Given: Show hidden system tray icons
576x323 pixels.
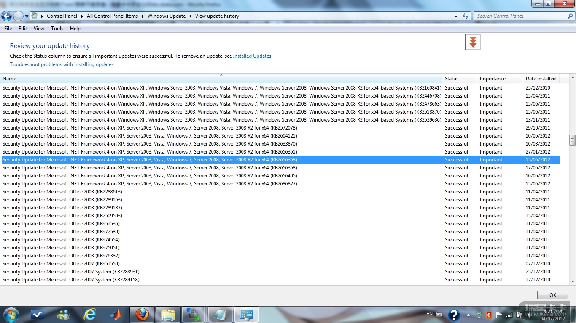Looking at the screenshot, I should [468, 315].
